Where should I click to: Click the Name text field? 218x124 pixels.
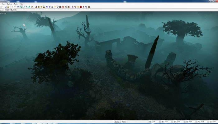(138, 122)
